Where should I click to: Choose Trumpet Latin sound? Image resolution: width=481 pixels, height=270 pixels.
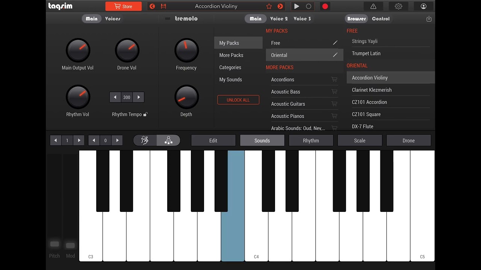point(391,53)
